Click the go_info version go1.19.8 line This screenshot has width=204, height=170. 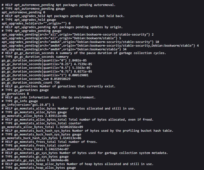28,105
